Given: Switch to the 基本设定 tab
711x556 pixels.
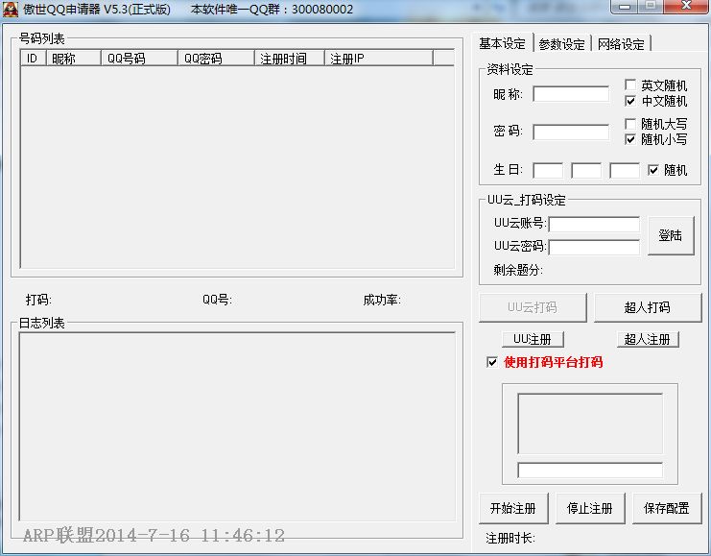Looking at the screenshot, I should (x=503, y=43).
